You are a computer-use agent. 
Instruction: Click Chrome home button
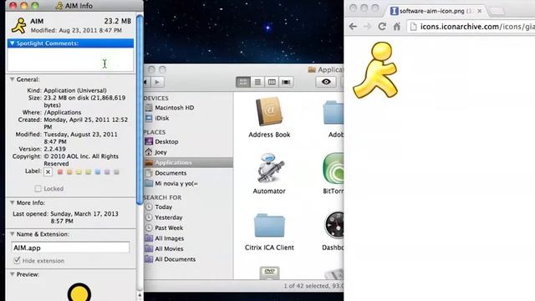[x=396, y=26]
